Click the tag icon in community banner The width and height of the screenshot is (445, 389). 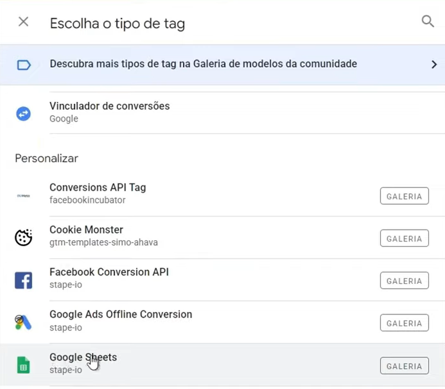pyautogui.click(x=24, y=65)
